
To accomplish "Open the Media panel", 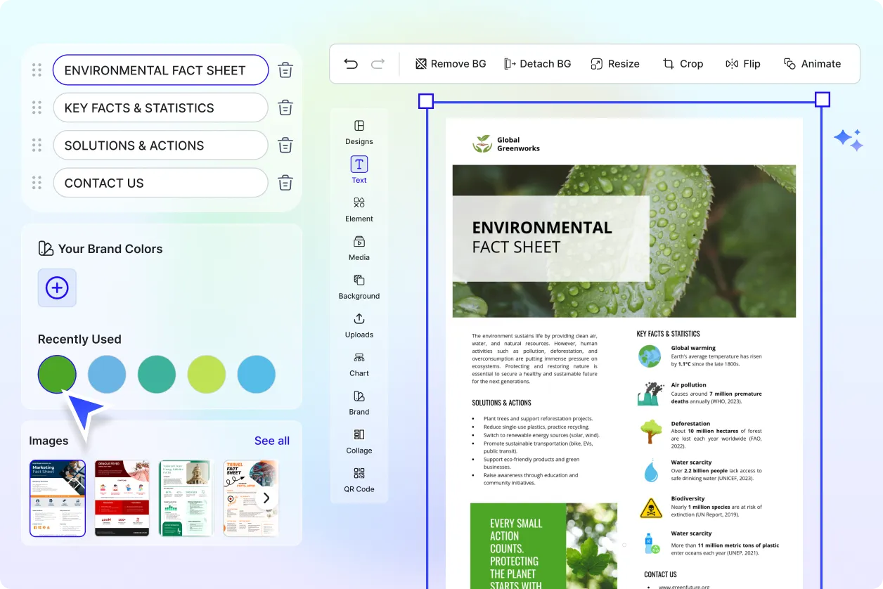I will coord(359,247).
